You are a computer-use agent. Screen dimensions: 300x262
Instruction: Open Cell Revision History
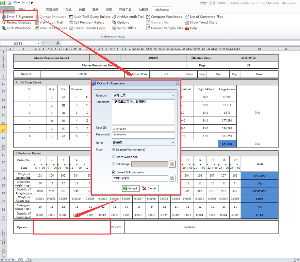click(89, 23)
